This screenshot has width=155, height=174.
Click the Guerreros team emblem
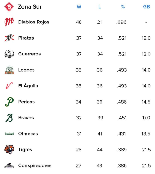click(x=9, y=54)
